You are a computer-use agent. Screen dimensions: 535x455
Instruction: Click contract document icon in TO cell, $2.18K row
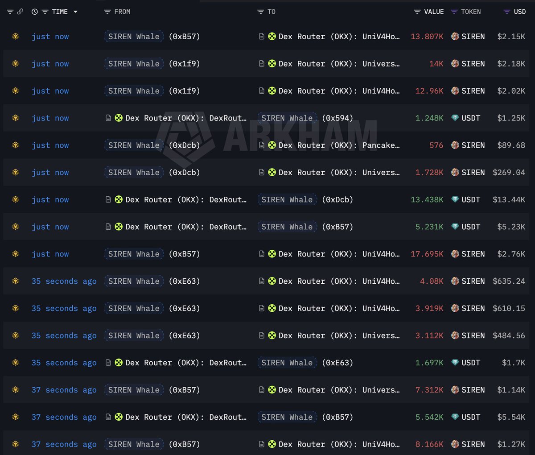pos(262,64)
